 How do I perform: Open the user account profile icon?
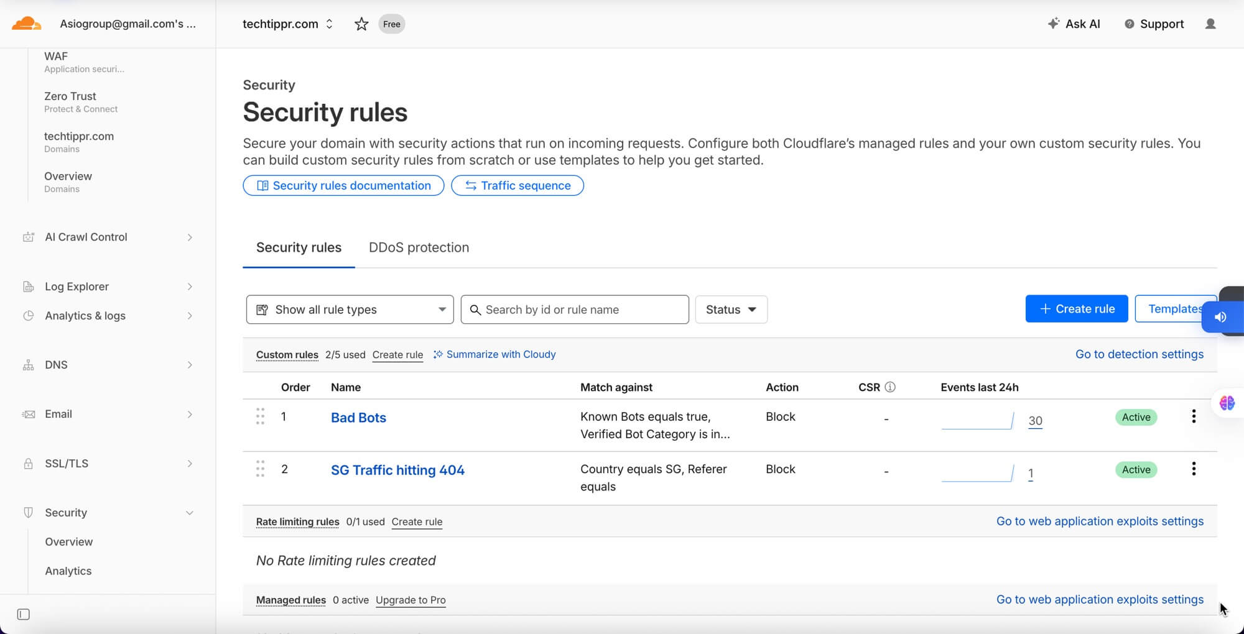pyautogui.click(x=1210, y=24)
